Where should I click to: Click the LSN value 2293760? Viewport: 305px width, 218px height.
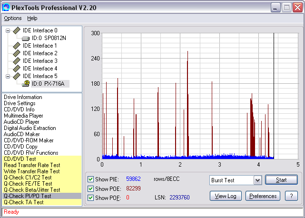click(179, 198)
